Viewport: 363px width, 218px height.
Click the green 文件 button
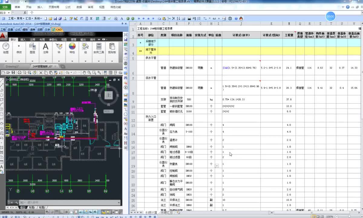(x=5, y=7)
